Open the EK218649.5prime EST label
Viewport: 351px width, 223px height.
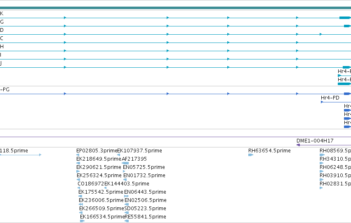point(99,159)
